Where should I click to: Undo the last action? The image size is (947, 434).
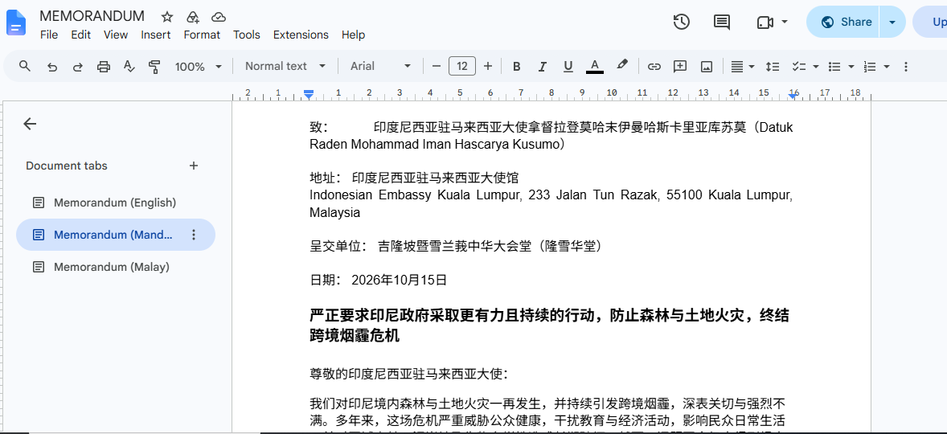coord(52,67)
